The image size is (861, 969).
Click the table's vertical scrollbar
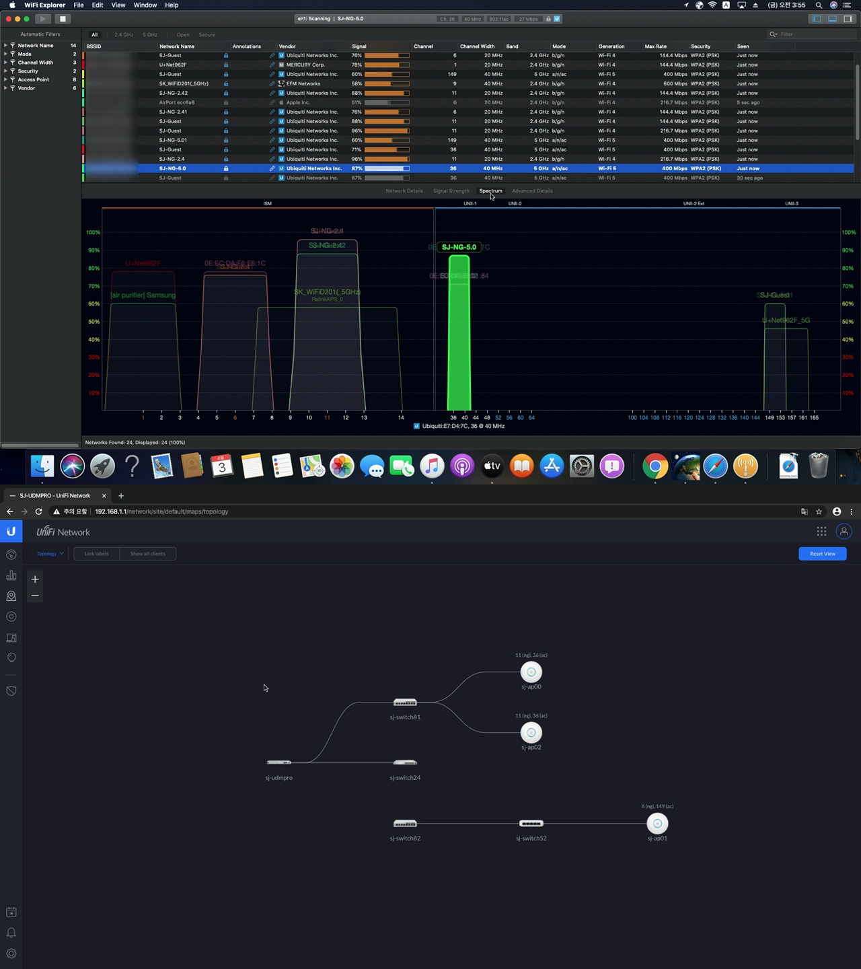point(857,101)
